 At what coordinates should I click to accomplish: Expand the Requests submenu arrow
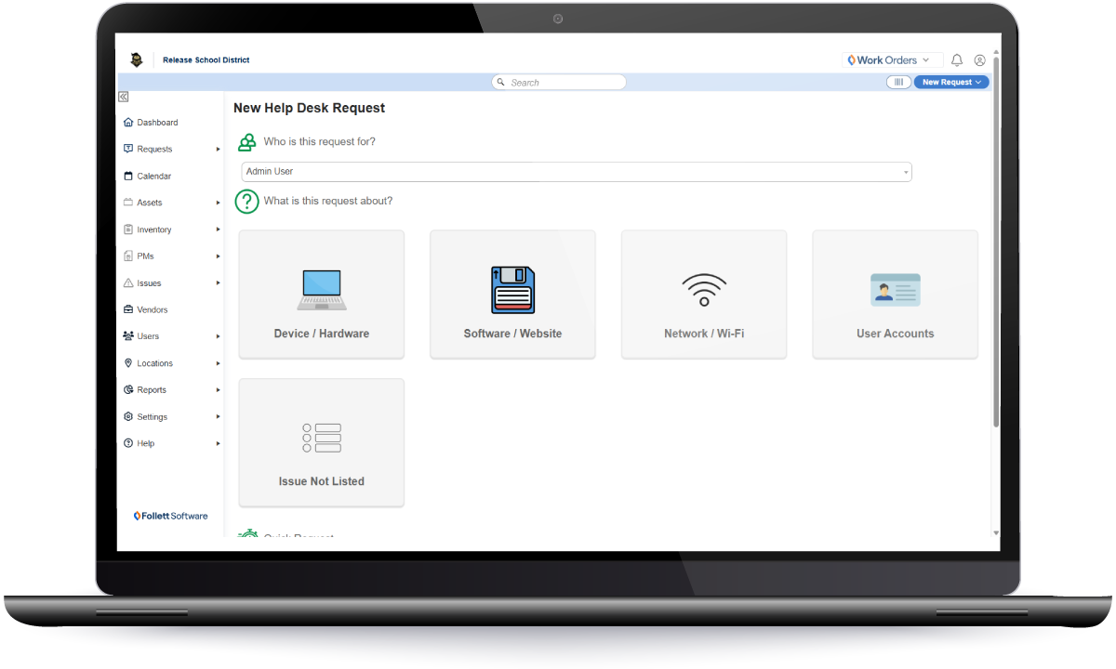219,150
